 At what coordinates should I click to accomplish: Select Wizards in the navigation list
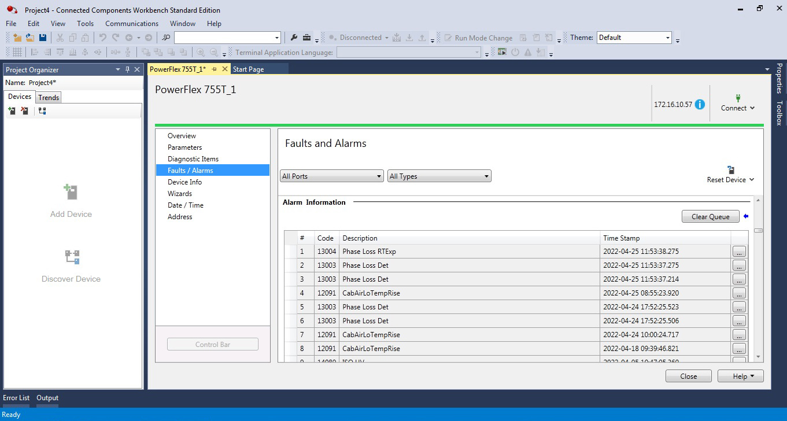[x=180, y=194]
